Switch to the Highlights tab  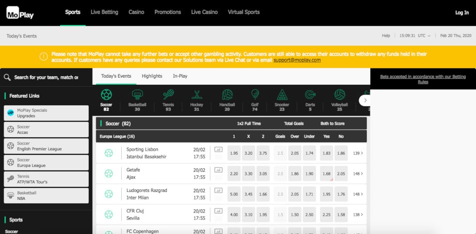pos(152,76)
